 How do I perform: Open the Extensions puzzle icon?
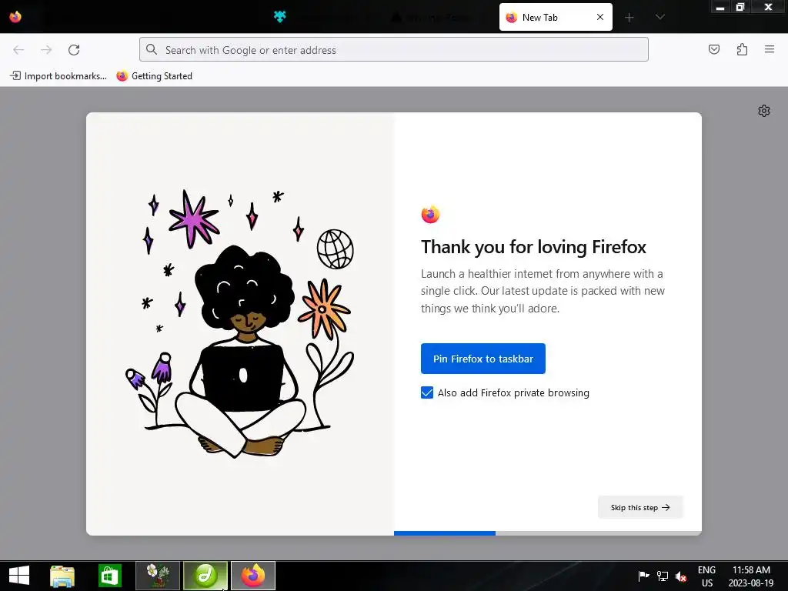point(742,49)
